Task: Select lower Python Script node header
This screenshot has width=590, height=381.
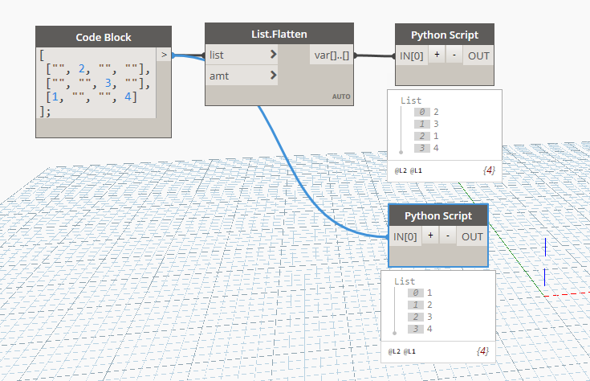Action: [438, 215]
